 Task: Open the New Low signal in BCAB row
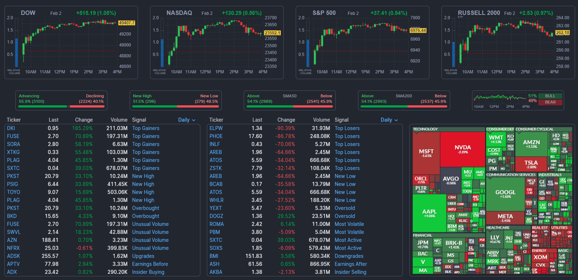pos(345,184)
